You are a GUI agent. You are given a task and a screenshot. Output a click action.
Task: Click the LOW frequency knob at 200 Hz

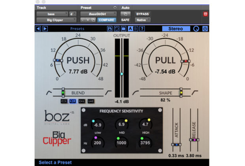coord(98,142)
